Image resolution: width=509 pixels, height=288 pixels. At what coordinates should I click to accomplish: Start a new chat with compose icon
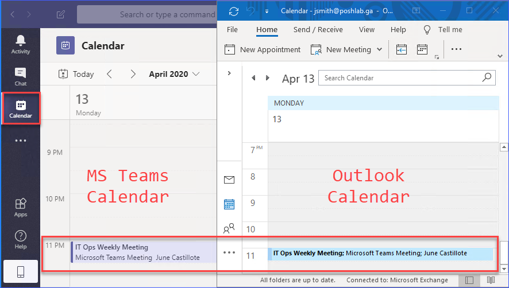click(x=61, y=14)
